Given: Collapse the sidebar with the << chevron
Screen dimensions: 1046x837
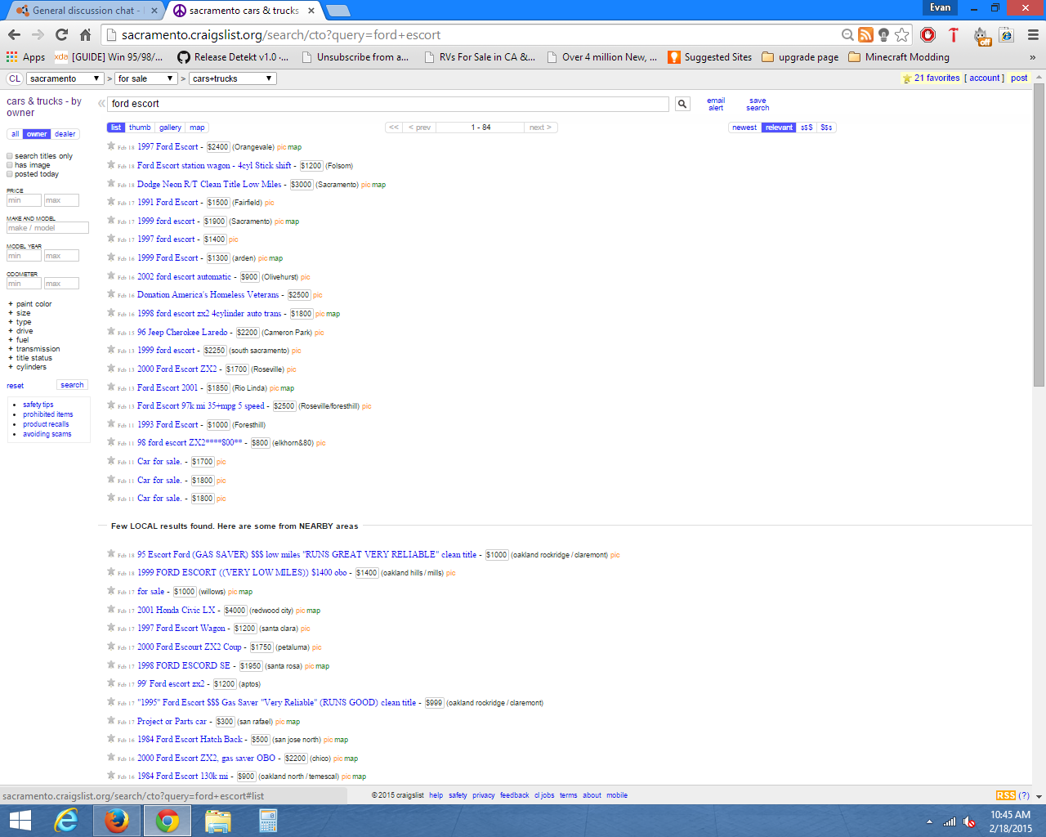Looking at the screenshot, I should (x=101, y=104).
